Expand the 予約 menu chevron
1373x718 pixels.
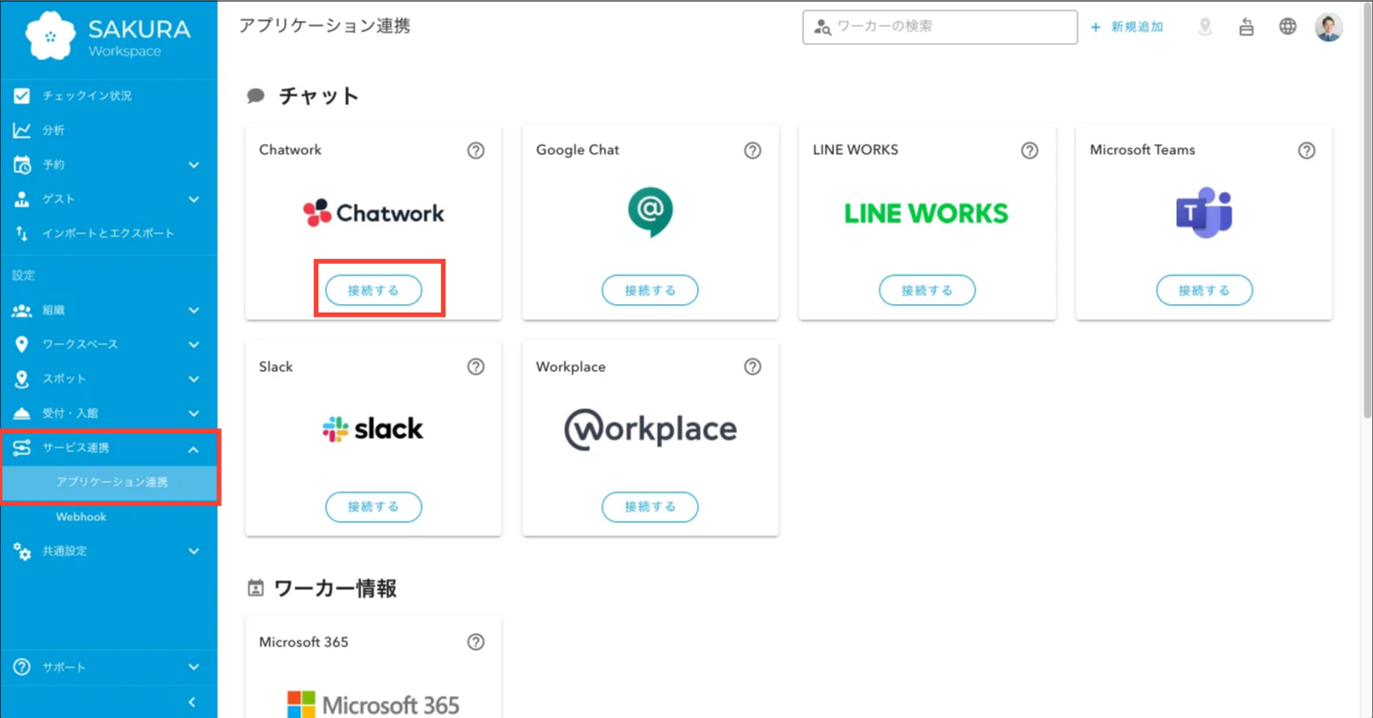[x=194, y=164]
